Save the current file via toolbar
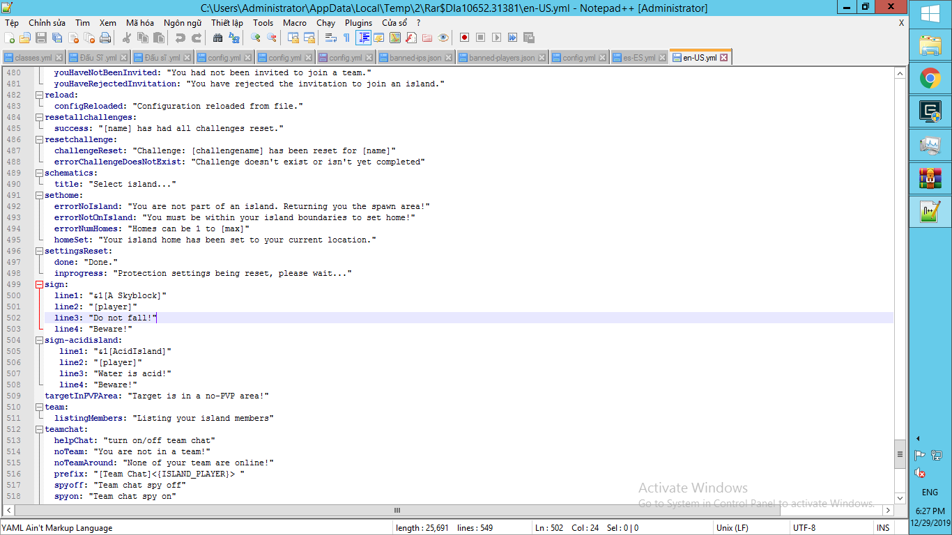The height and width of the screenshot is (535, 952). (x=41, y=38)
